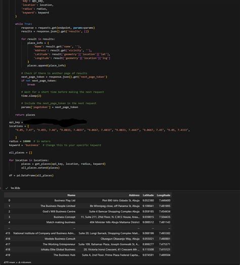240x265 pixels.
Task: Click address 'Suite 20, Lungi Barrack, Shopping Complex'
Action: point(109,233)
